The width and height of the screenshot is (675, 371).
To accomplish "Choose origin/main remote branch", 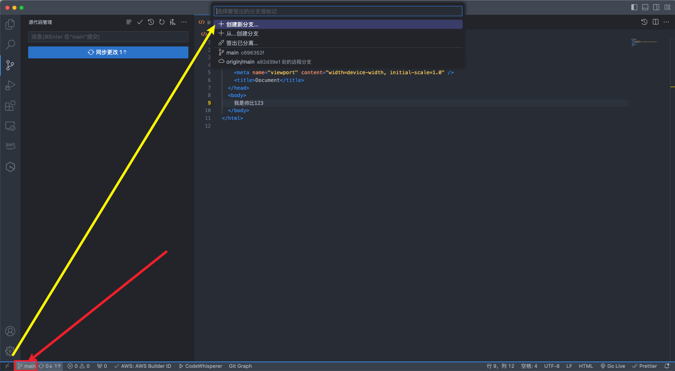I will point(338,62).
